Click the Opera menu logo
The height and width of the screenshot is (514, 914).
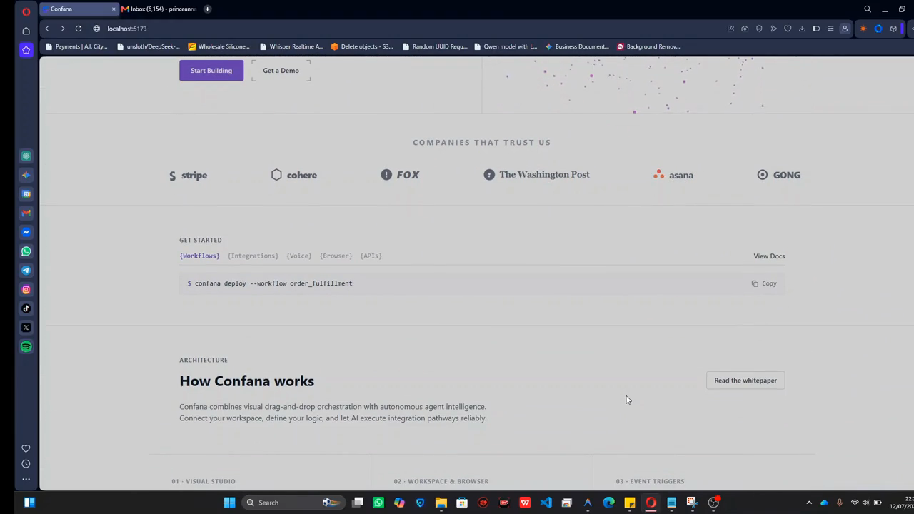pos(26,11)
